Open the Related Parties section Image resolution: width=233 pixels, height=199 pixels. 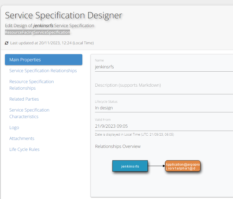click(24, 99)
